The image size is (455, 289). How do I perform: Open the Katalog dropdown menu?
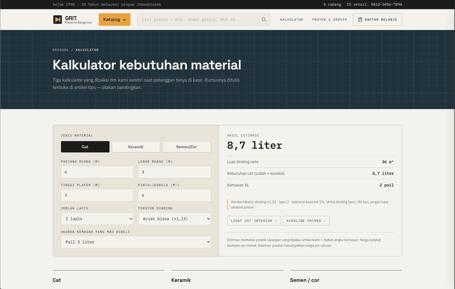pos(115,20)
